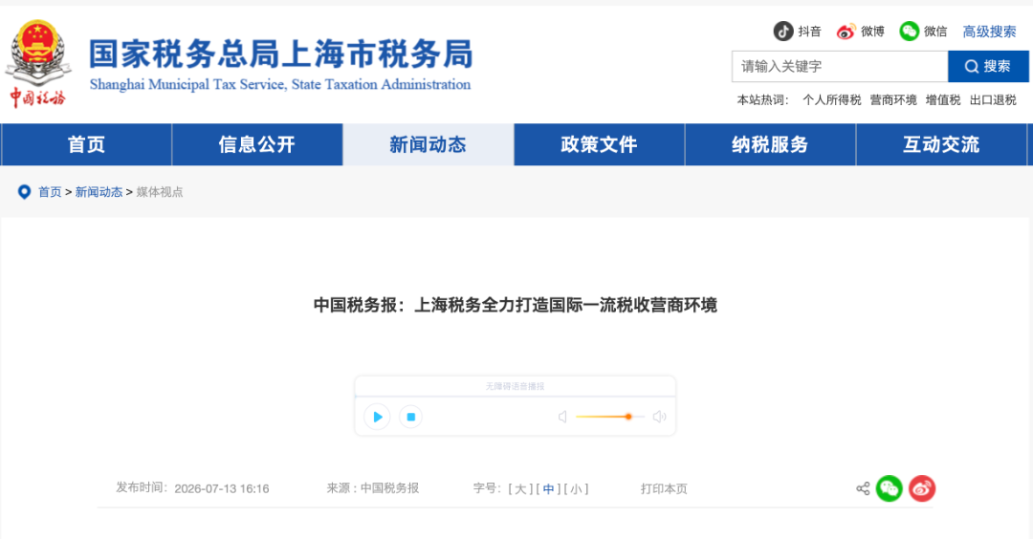Play the accessible audio reading
This screenshot has width=1033, height=539.
click(x=377, y=417)
